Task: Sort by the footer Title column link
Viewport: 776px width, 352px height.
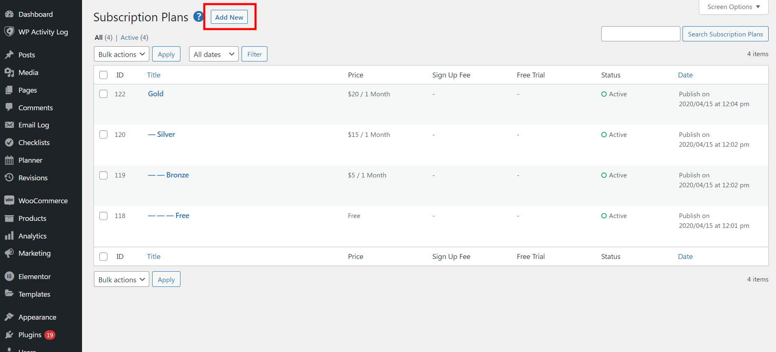Action: (154, 257)
